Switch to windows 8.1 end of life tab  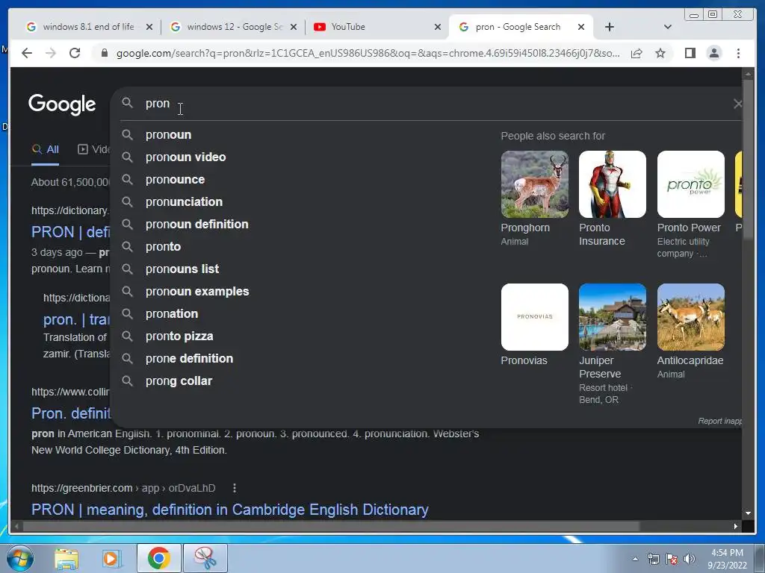[x=88, y=27]
